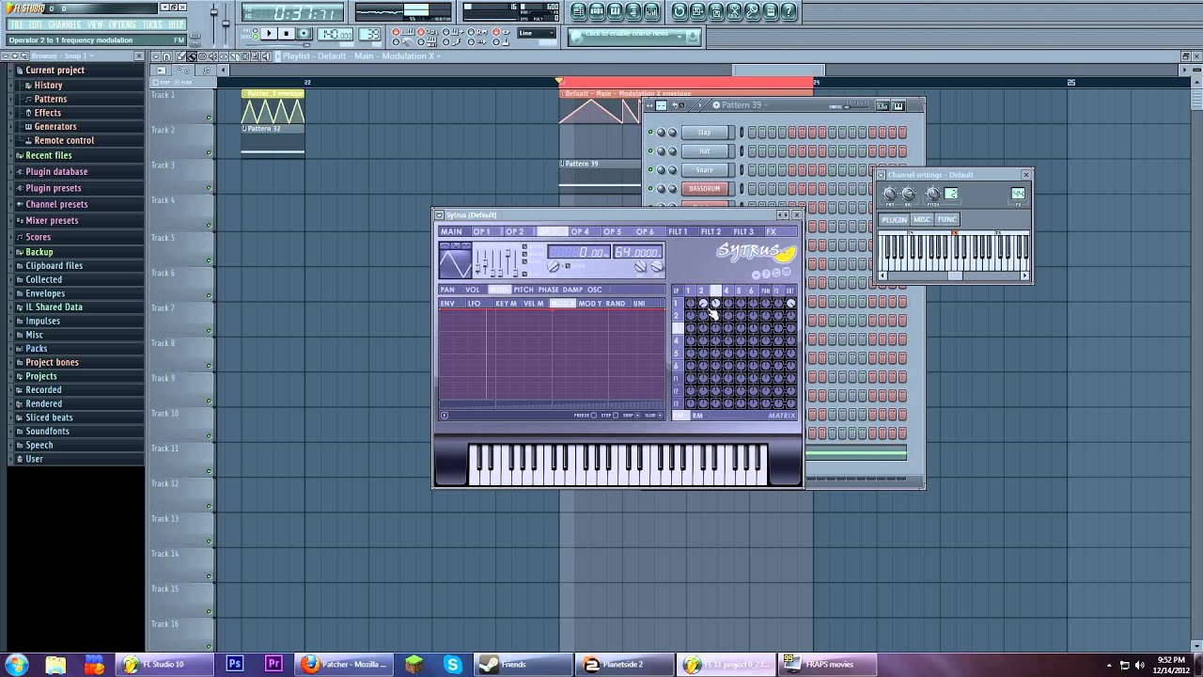Open the piano roll view icon
This screenshot has height=677, width=1203.
615,11
